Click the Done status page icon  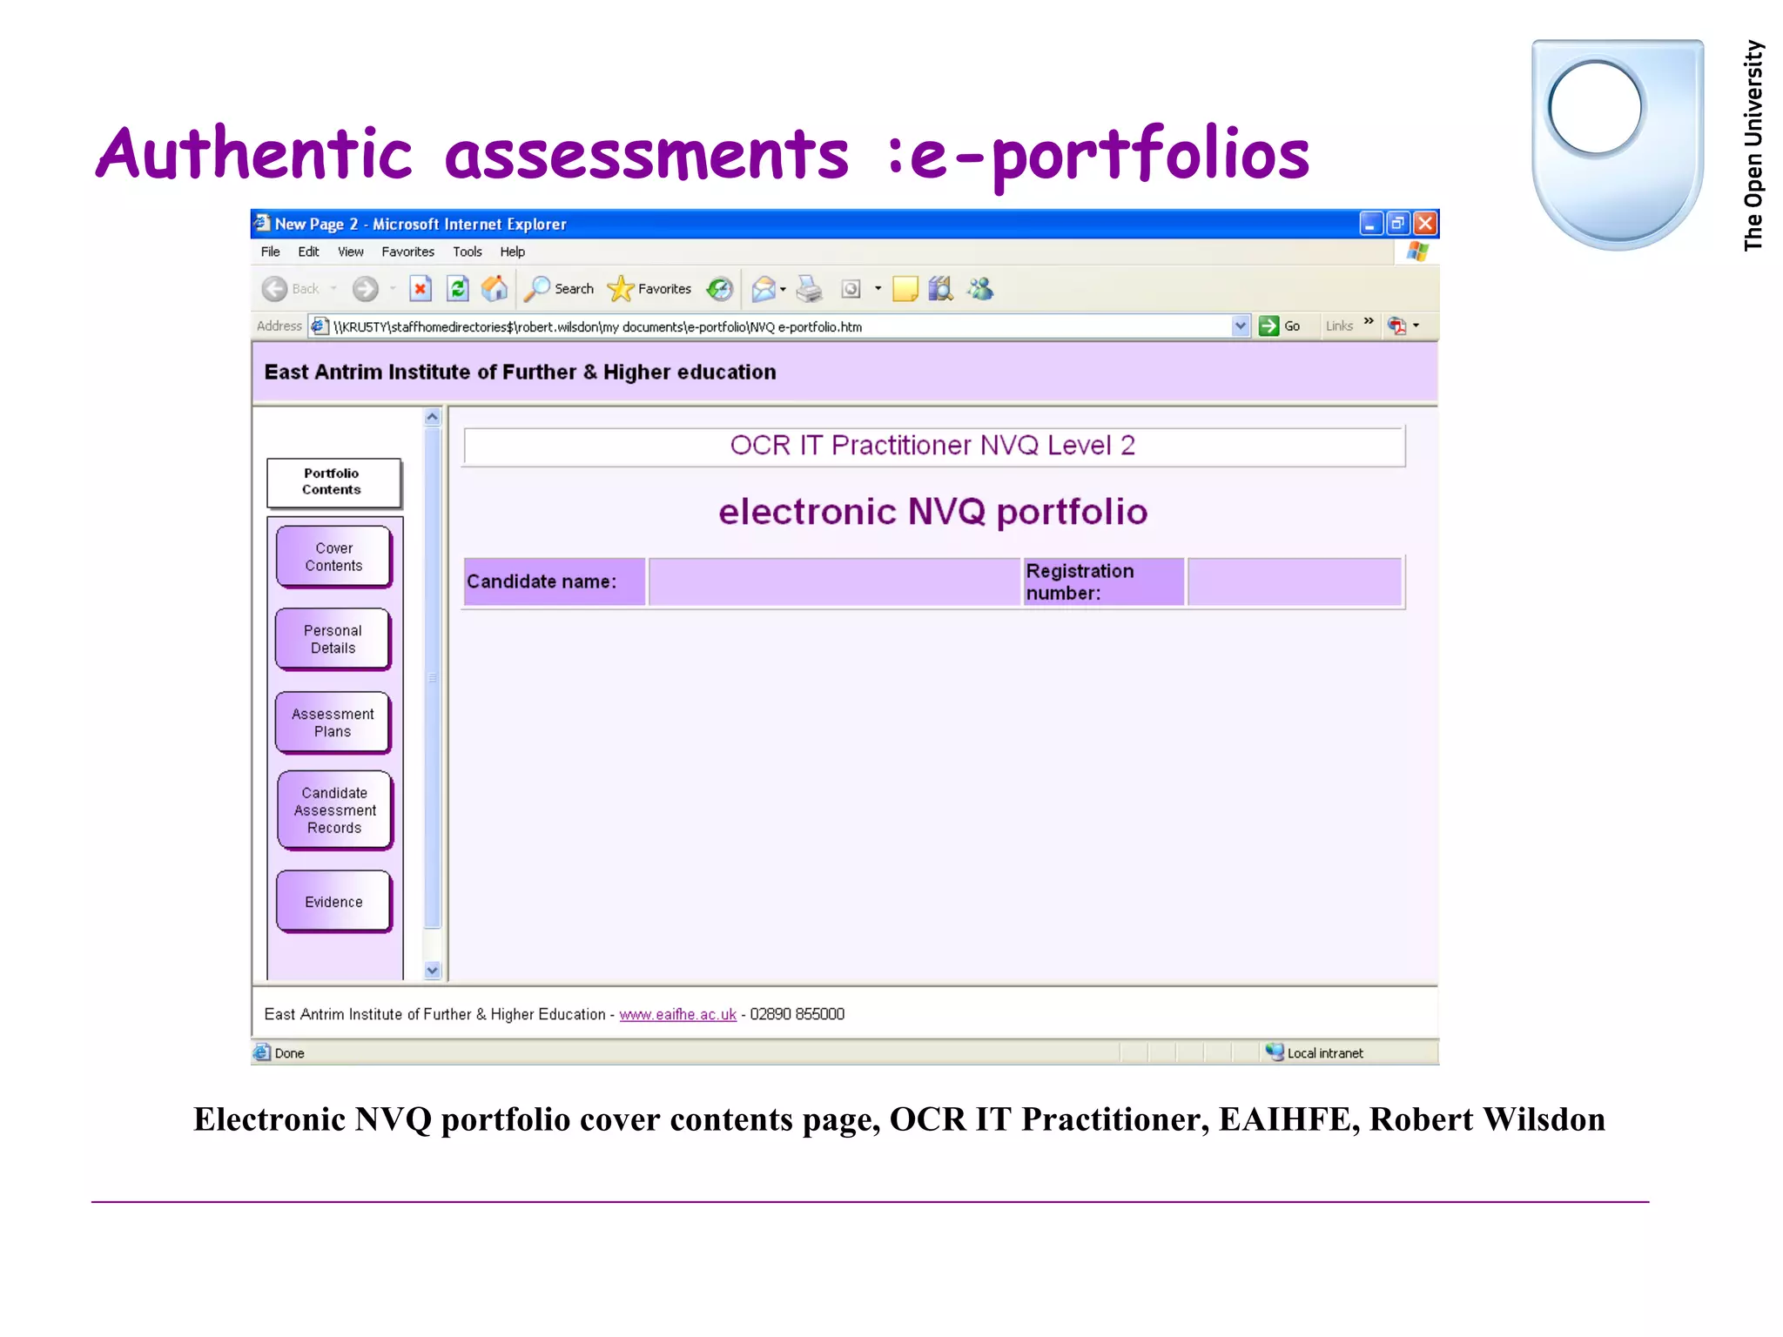click(262, 1052)
